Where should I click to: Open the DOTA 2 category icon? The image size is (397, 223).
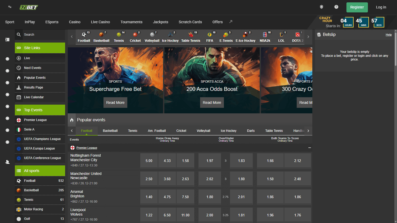(x=297, y=36)
